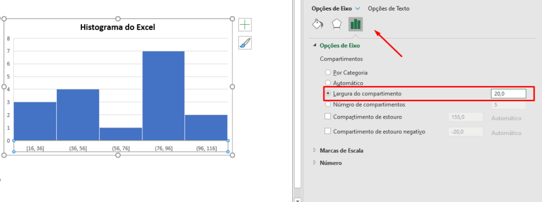542x202 pixels.
Task: Switch to Opções de Texto tab
Action: pyautogui.click(x=389, y=8)
